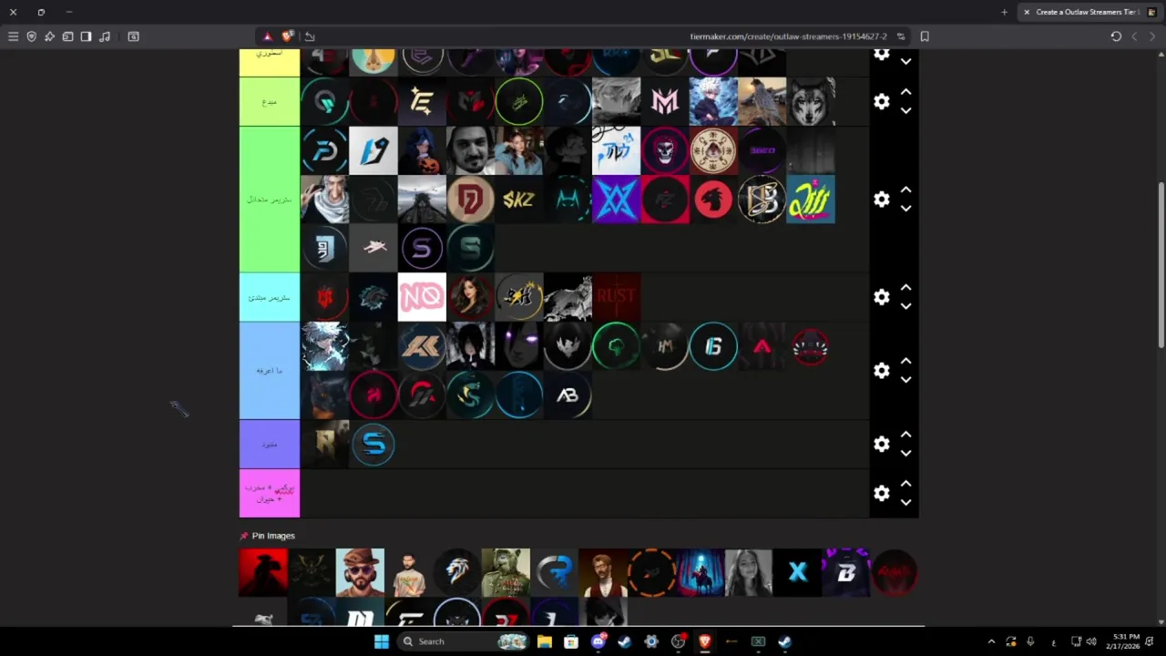Image resolution: width=1166 pixels, height=656 pixels.
Task: Move blue tier row up with arrow
Action: point(905,361)
